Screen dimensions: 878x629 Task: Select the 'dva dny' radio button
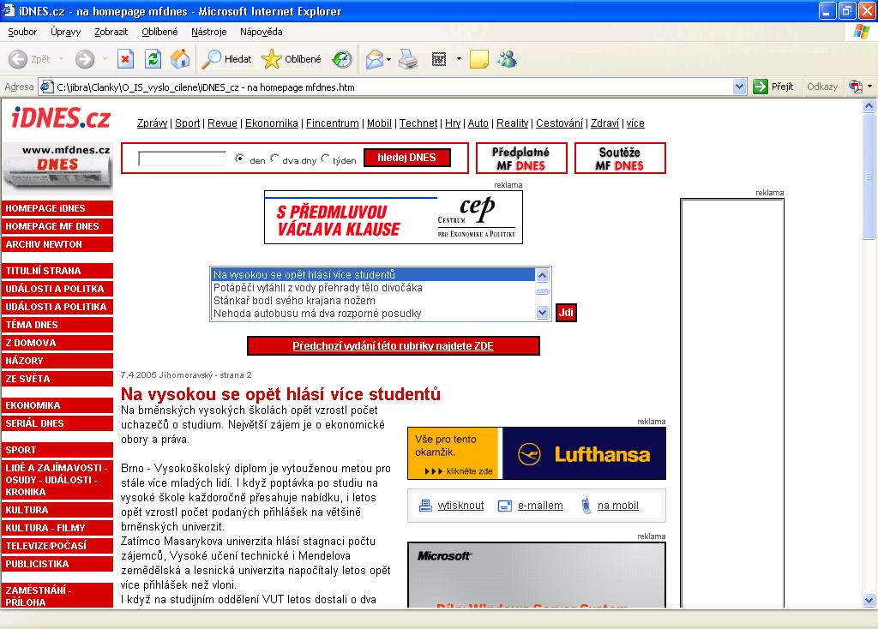click(x=274, y=159)
